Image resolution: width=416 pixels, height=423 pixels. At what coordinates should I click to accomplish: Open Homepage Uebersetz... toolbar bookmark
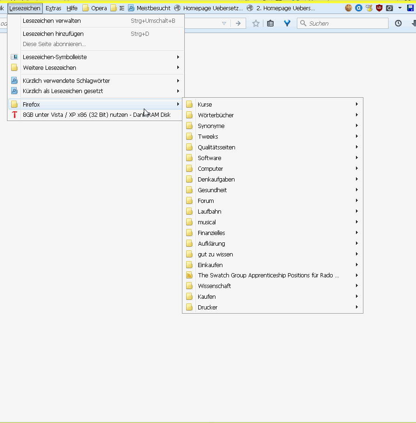point(208,8)
